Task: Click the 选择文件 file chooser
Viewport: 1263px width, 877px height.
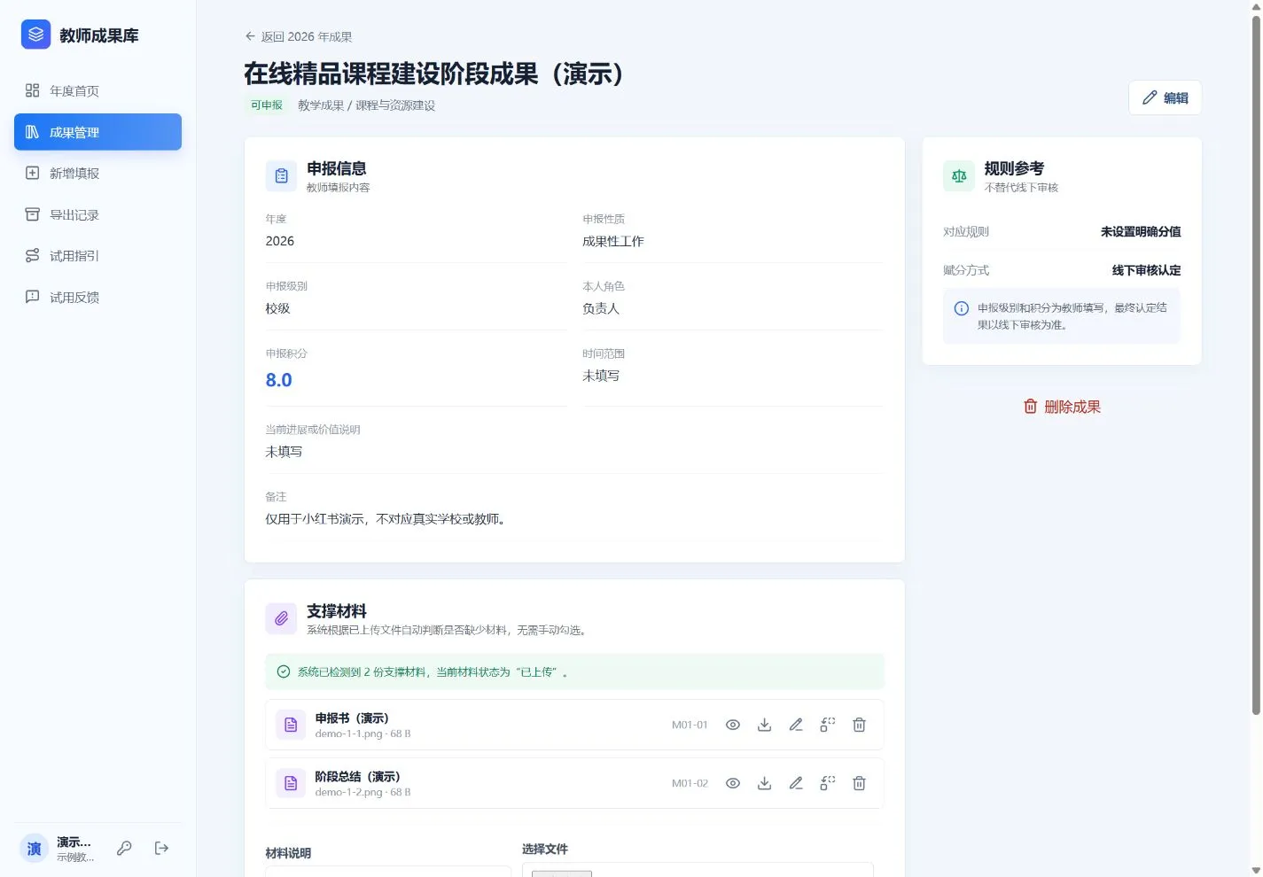Action: [x=698, y=870]
